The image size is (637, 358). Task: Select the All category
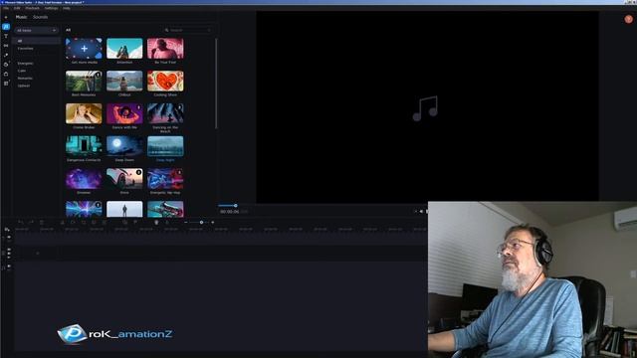coord(37,41)
